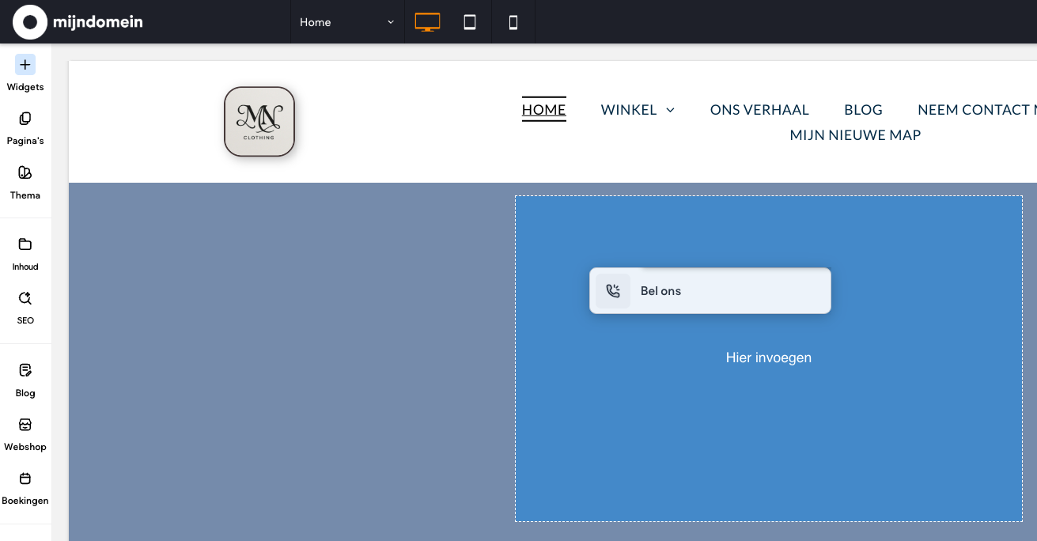The image size is (1037, 541).
Task: Click the HOME navigation menu item
Action: click(543, 110)
